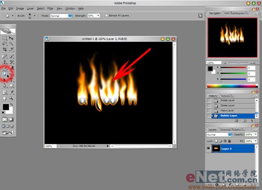Select the Hand tool
This screenshot has height=190, width=262.
[5, 98]
